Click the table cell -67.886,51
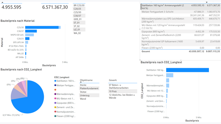Image resolution: width=221 pixels, height=124 pixels. [x=199, y=12]
